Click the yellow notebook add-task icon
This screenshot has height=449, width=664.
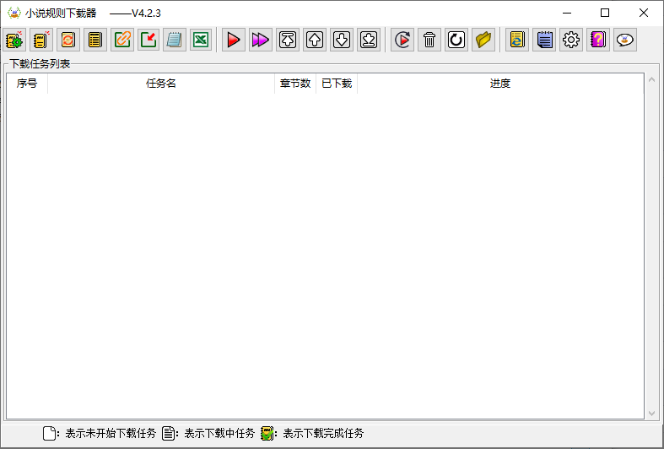point(41,40)
